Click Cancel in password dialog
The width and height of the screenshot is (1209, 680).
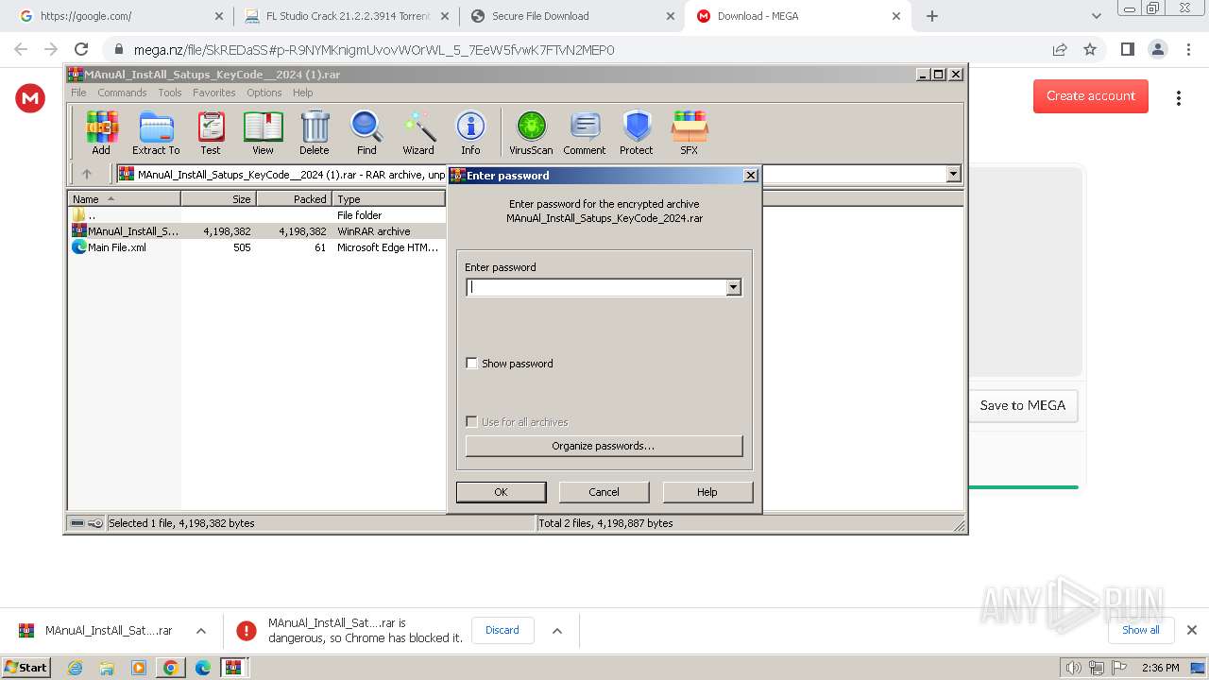click(604, 492)
